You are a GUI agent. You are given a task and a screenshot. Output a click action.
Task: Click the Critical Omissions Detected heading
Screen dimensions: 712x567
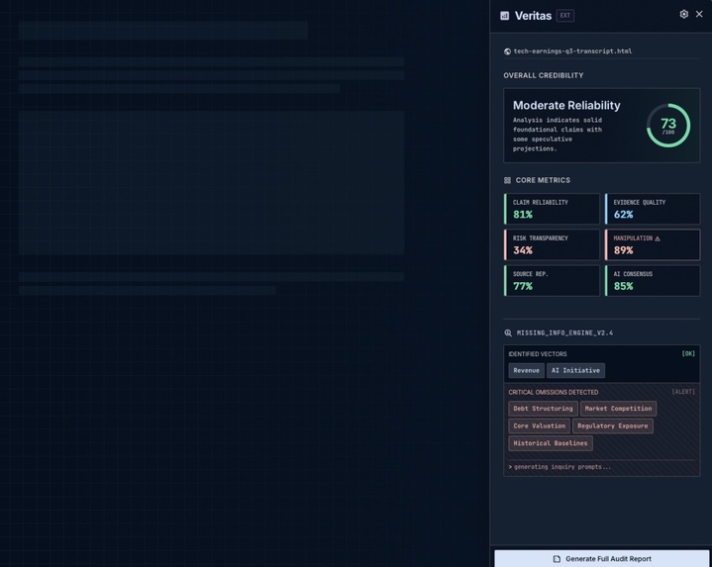[x=554, y=393]
